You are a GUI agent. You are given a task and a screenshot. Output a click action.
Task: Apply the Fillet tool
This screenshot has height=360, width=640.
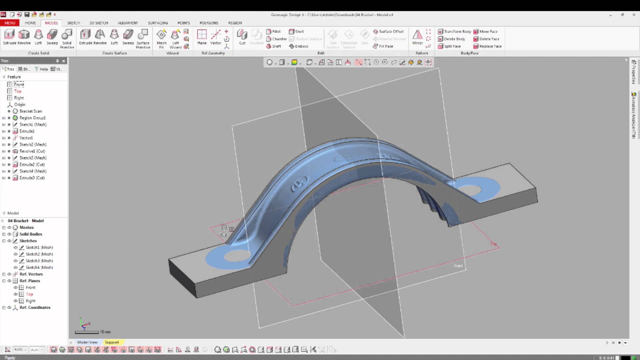[273, 31]
